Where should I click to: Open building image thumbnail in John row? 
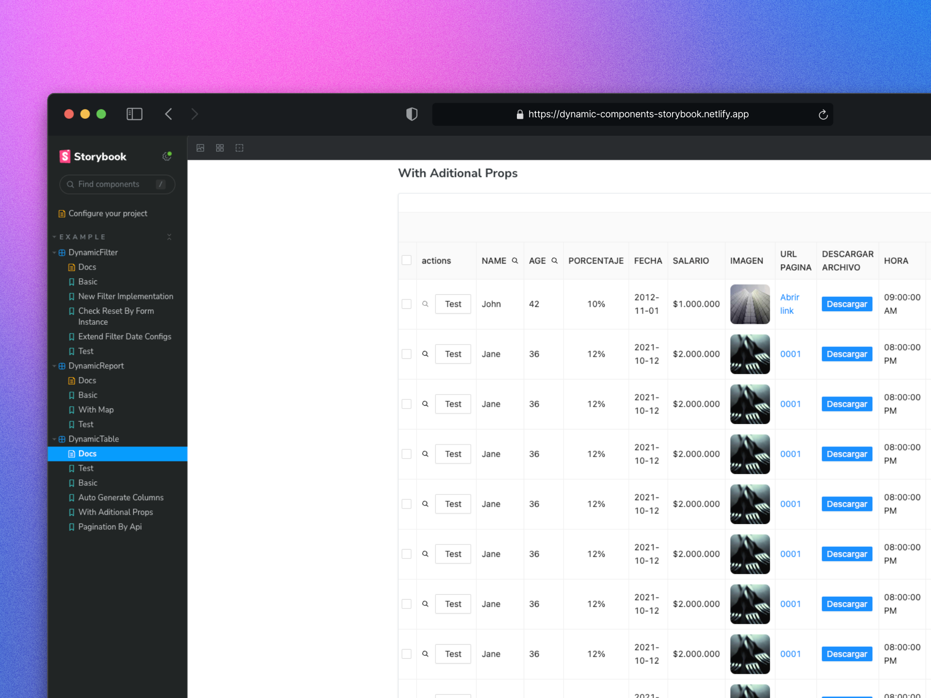click(x=750, y=304)
